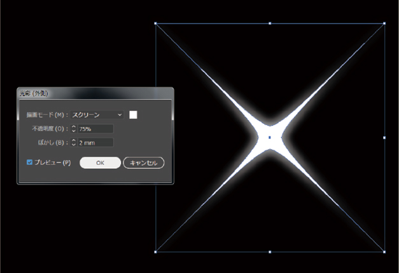Click the top-right bounding box handle
Viewport: 399px width, 273px height.
384,23
